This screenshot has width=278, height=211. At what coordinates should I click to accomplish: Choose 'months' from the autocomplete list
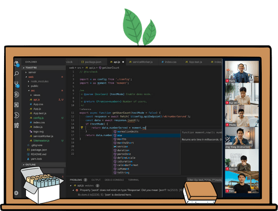(x=147, y=139)
